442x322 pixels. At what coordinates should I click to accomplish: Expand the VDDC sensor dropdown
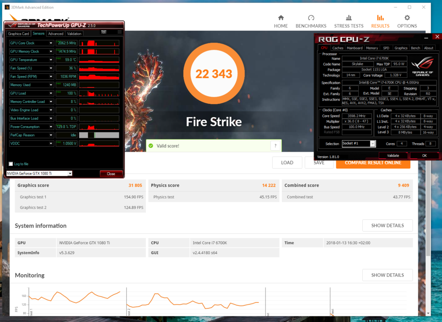tap(51, 144)
